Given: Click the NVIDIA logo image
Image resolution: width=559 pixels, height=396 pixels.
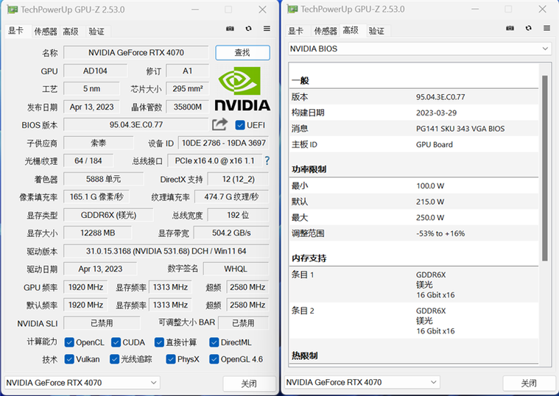Looking at the screenshot, I should pos(242,89).
